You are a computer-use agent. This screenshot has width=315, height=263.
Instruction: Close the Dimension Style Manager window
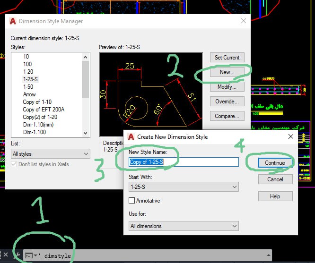244,21
